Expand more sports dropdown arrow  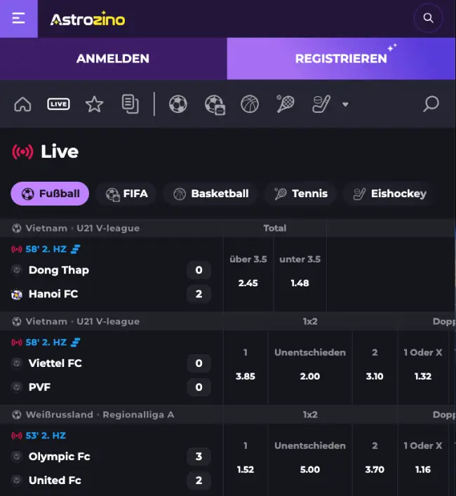(345, 104)
